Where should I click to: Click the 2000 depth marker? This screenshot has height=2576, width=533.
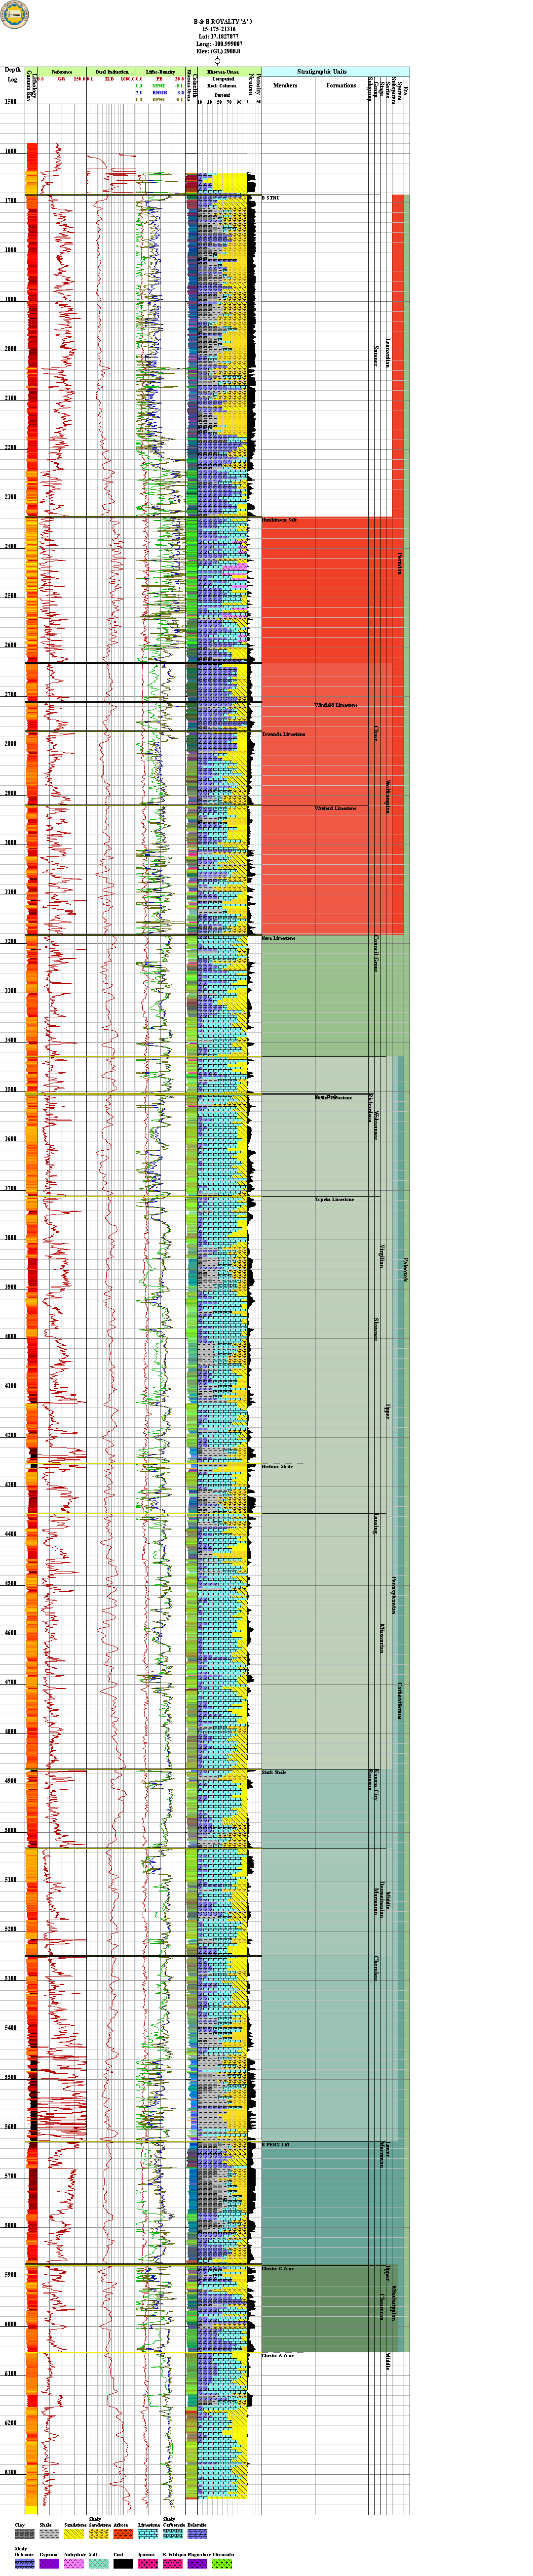point(12,349)
